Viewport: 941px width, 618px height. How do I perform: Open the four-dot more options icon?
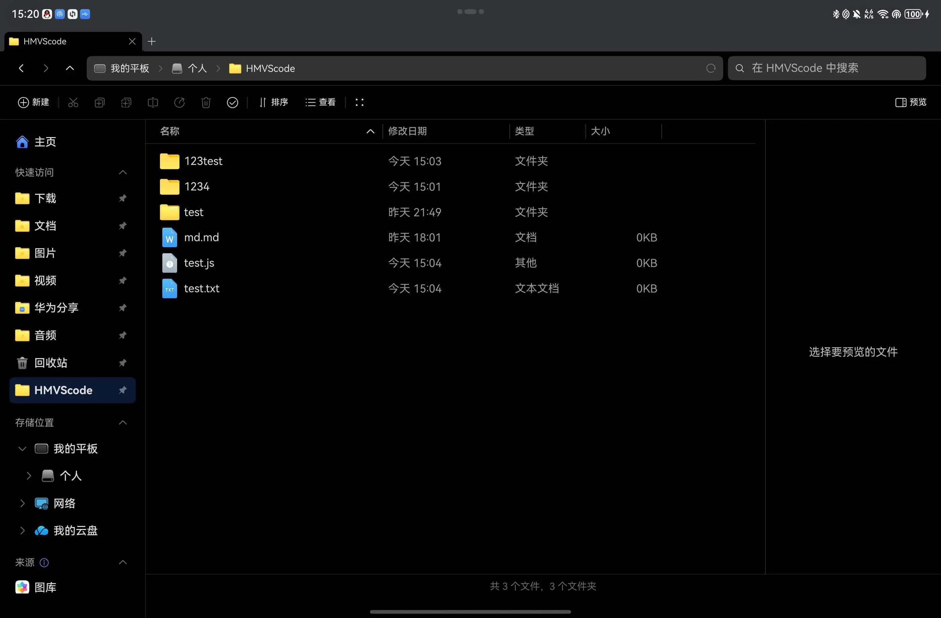coord(359,102)
